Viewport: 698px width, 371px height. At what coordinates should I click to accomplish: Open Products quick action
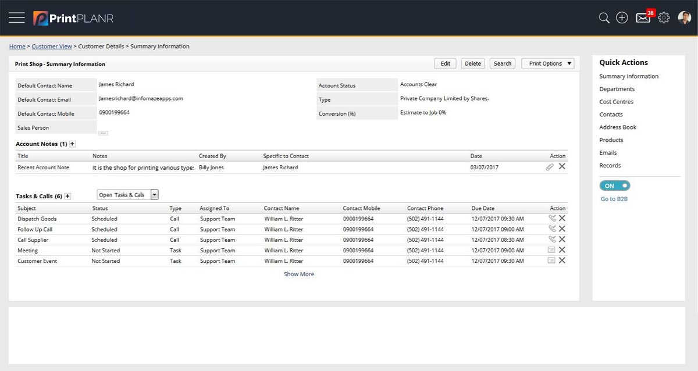point(611,140)
